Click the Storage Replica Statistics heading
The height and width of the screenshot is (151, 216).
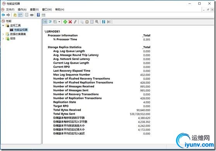click(x=65, y=47)
